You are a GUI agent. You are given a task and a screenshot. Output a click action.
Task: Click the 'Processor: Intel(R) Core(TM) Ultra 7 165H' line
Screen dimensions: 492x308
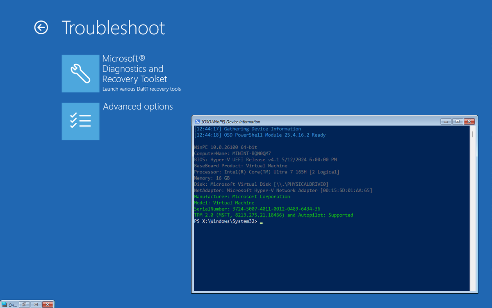tap(266, 172)
